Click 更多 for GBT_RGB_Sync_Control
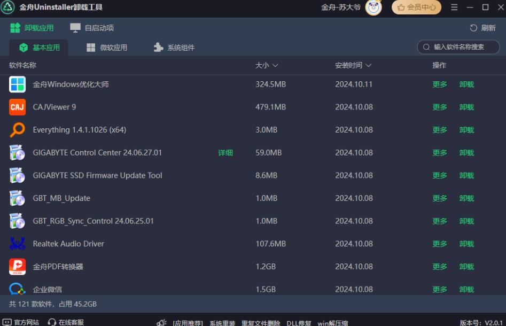This screenshot has height=326, width=506. pyautogui.click(x=440, y=221)
